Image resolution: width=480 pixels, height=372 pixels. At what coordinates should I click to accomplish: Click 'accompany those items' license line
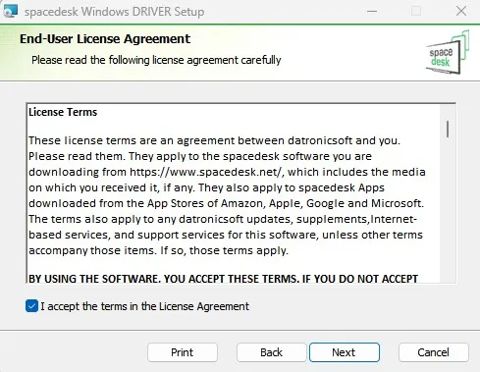click(x=158, y=250)
